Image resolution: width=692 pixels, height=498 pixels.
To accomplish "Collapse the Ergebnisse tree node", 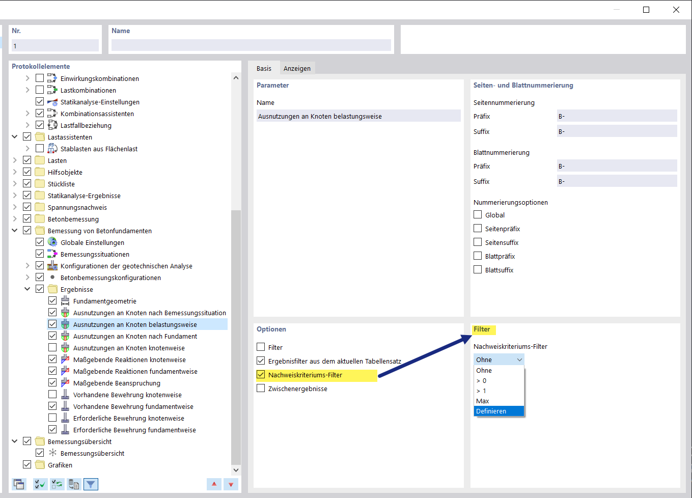I will 27,289.
